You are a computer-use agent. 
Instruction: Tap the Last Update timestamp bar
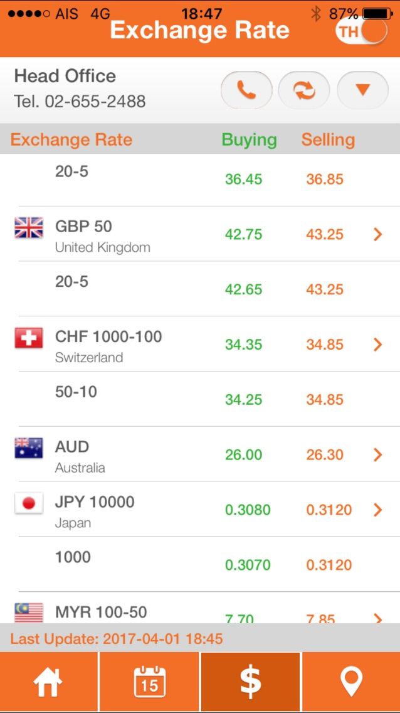point(117,640)
